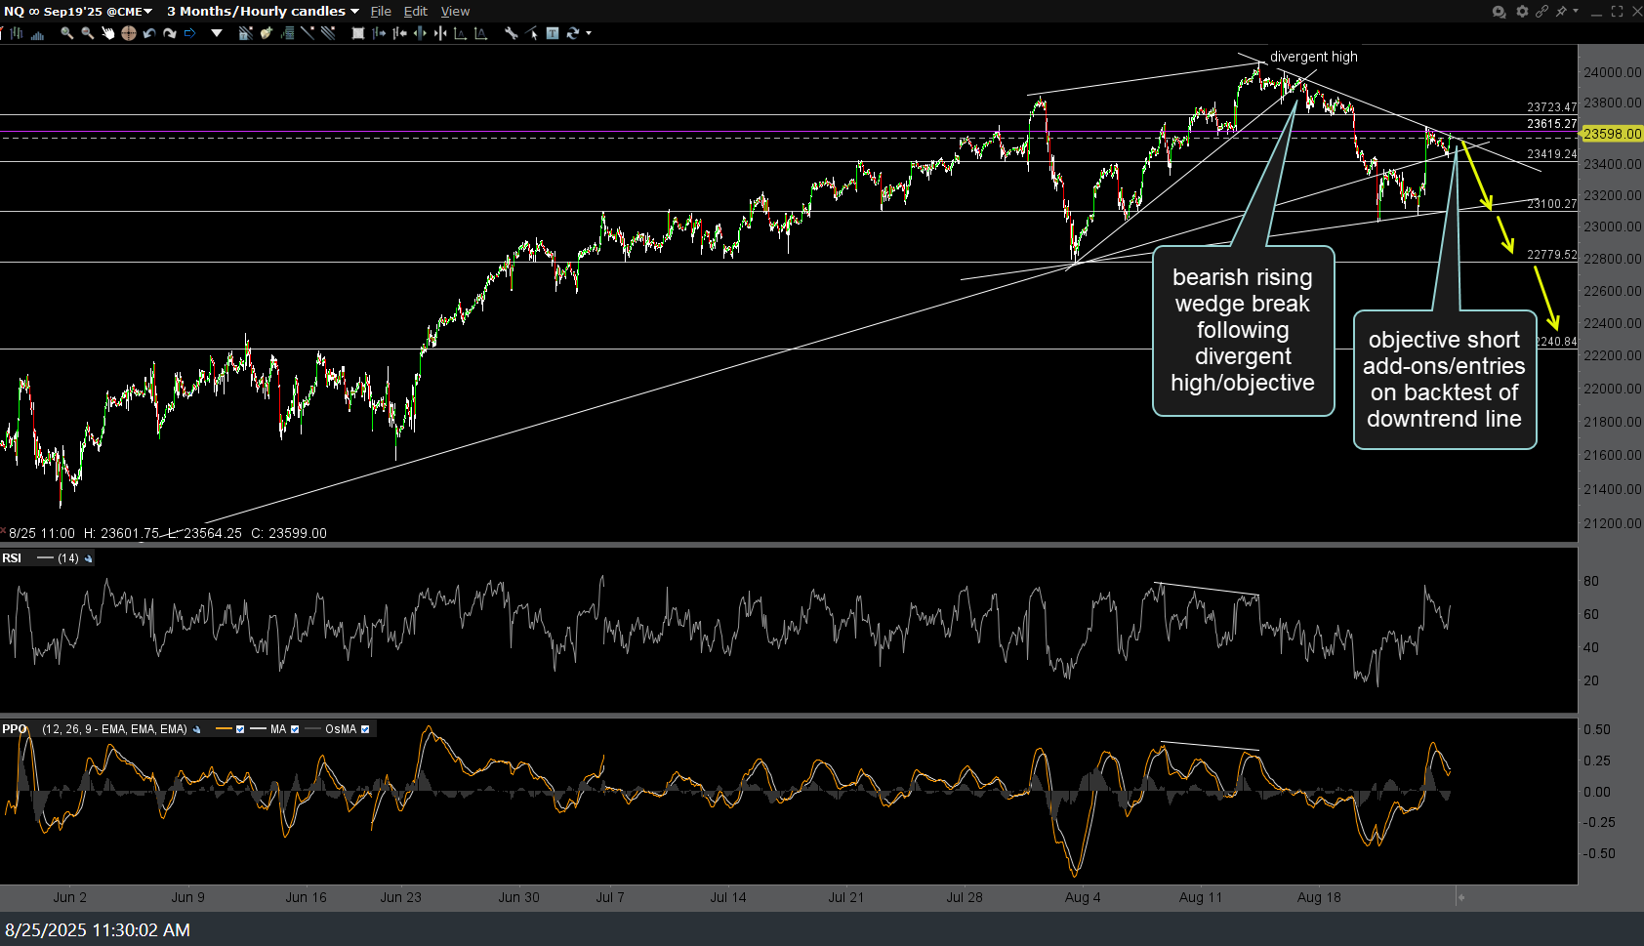
Task: Select the zoom-in magnifier tool
Action: click(66, 32)
